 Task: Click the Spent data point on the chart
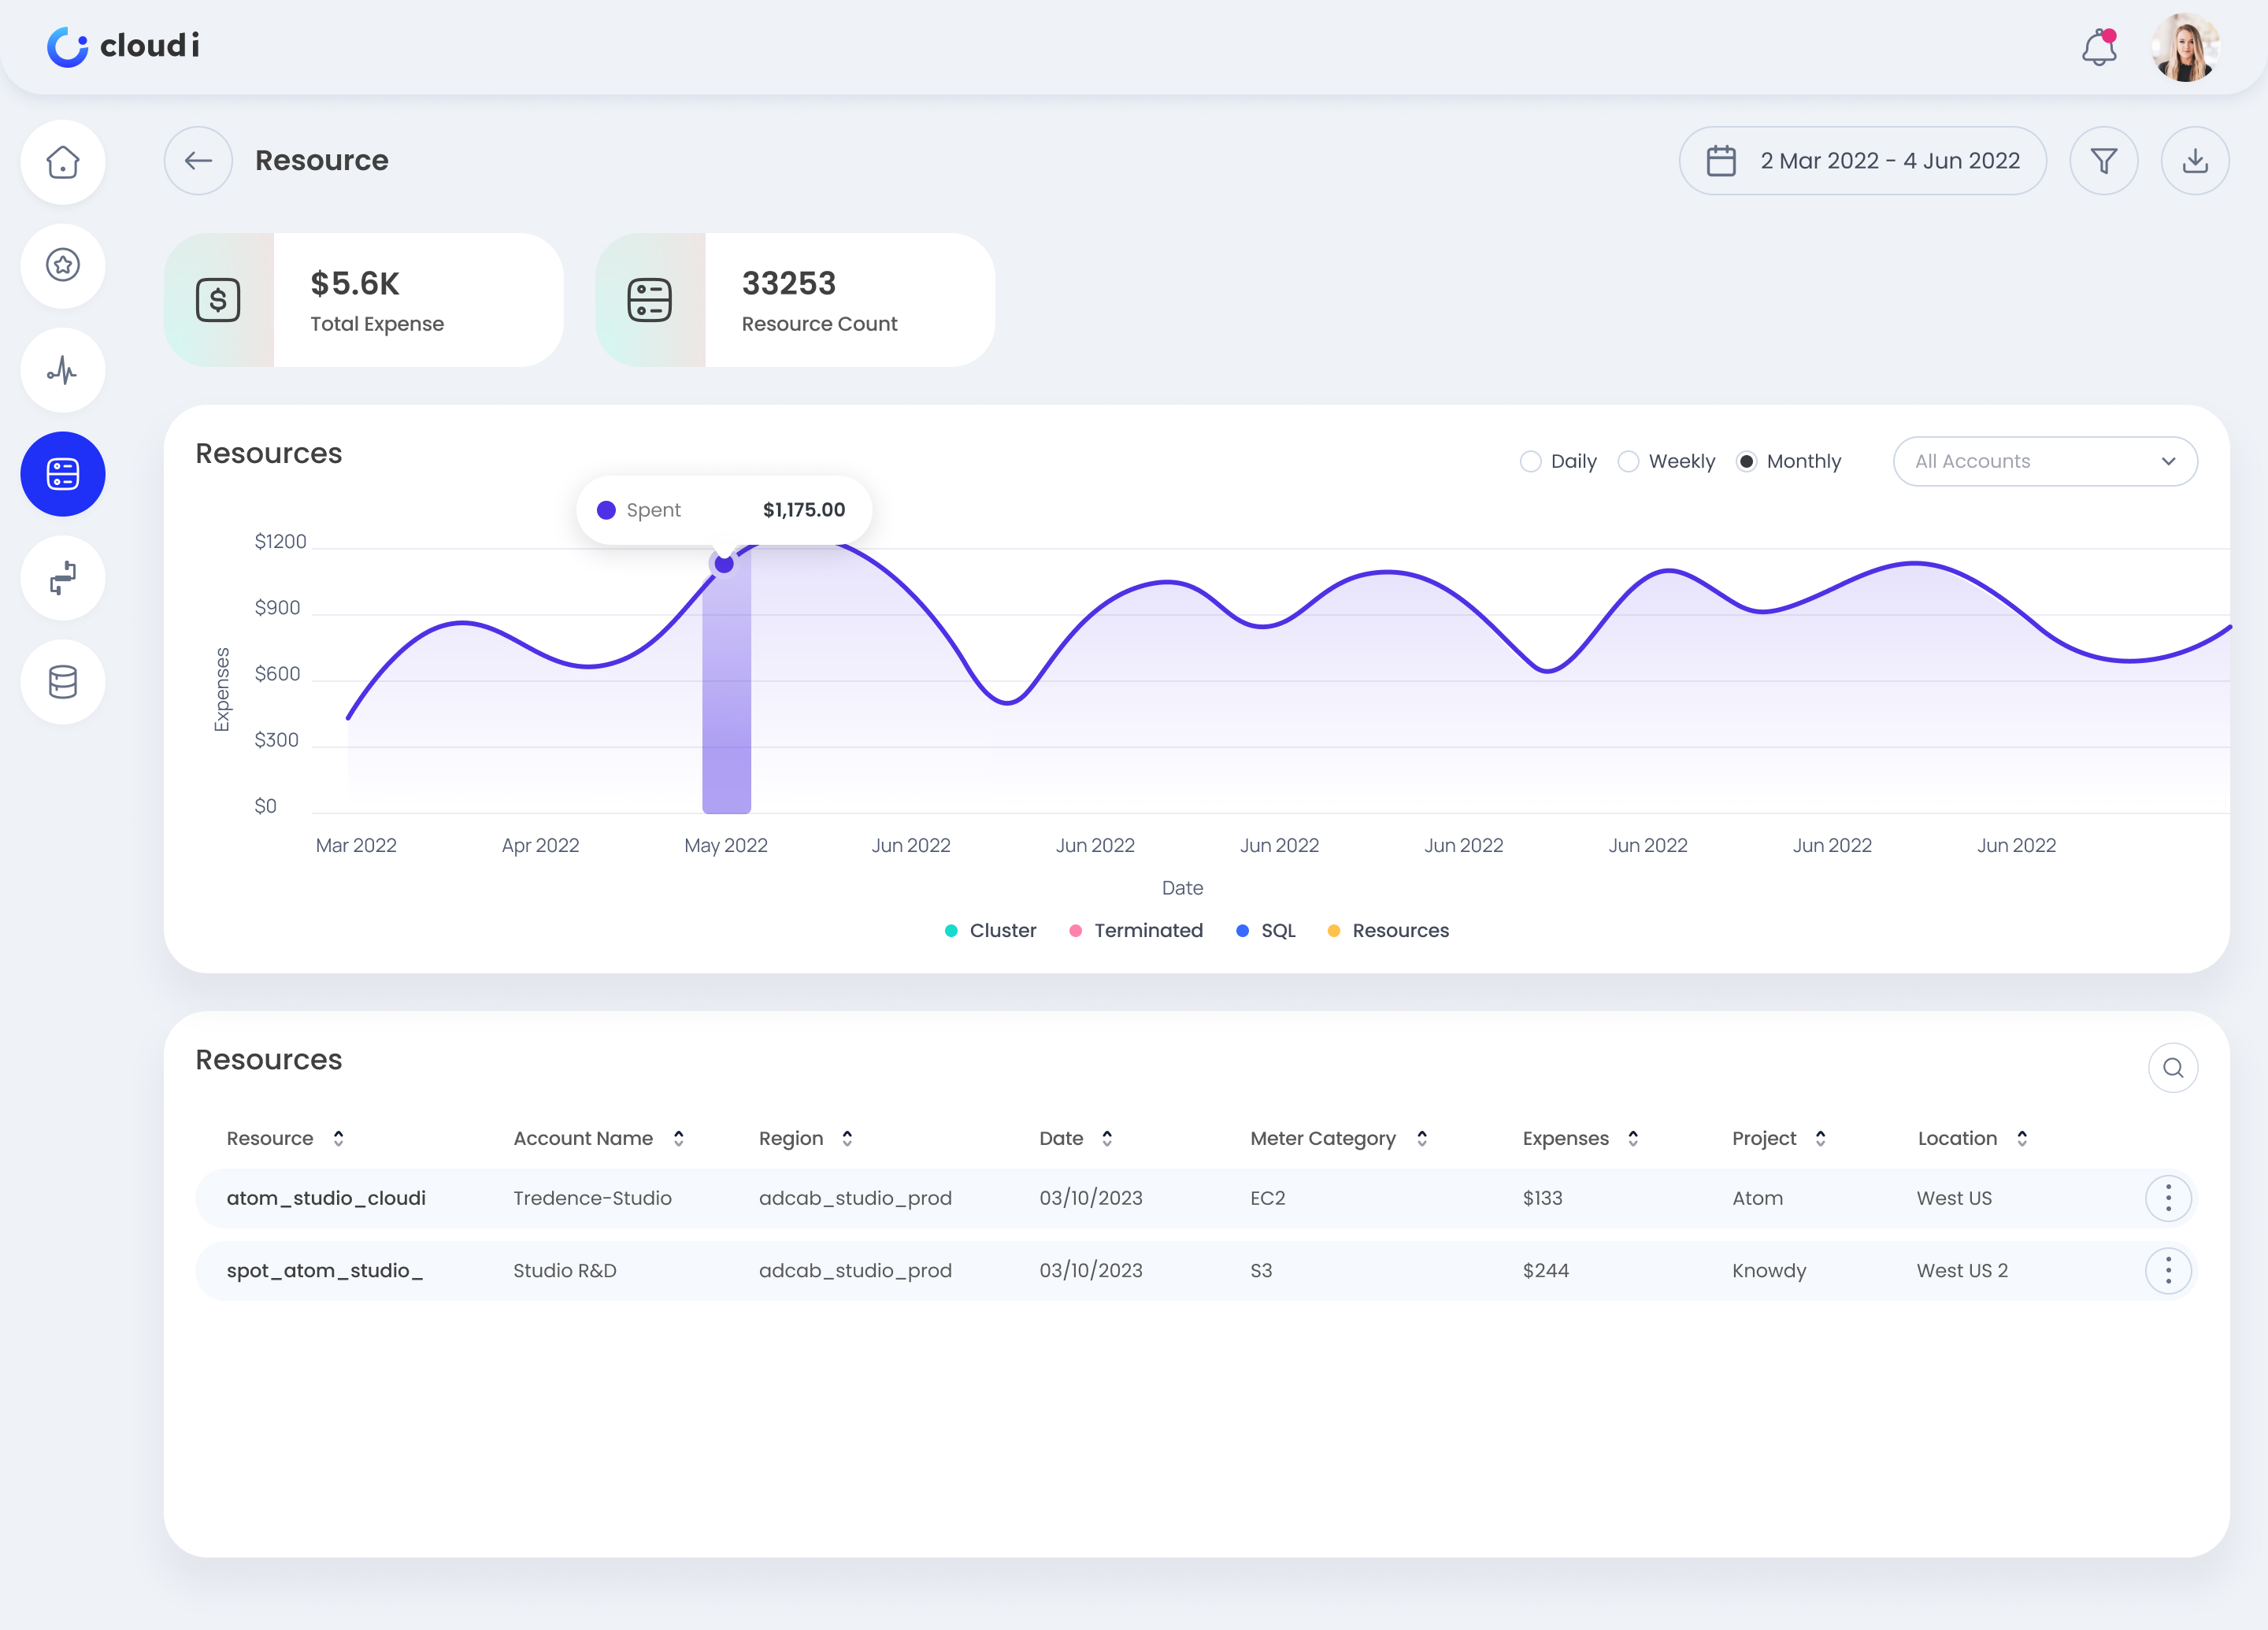[x=724, y=564]
